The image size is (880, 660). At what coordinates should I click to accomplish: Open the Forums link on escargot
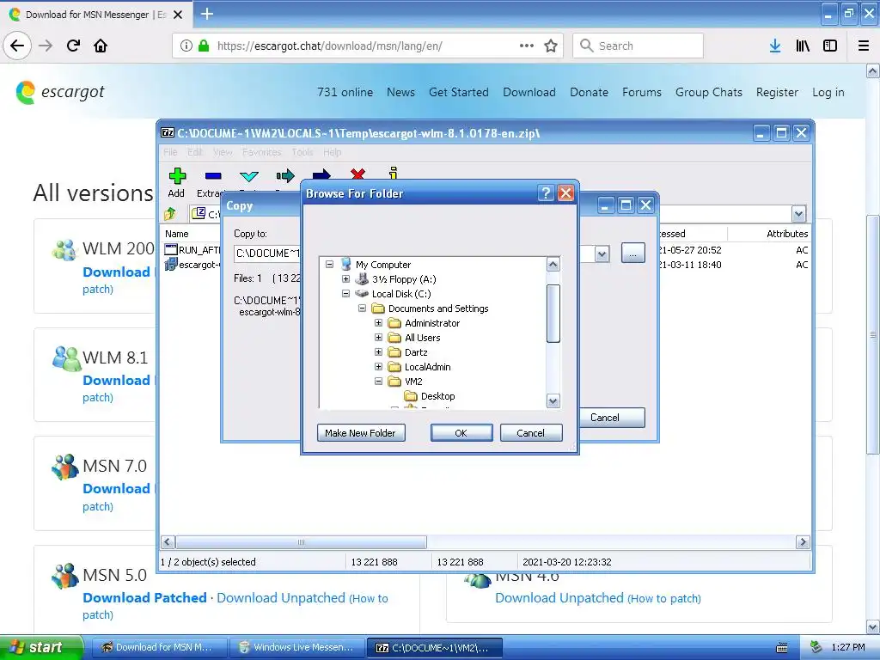point(641,92)
